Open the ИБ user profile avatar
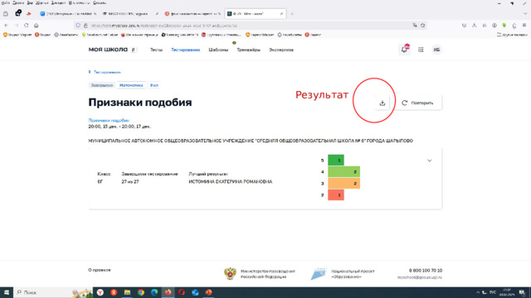This screenshot has height=298, width=531. 436,50
